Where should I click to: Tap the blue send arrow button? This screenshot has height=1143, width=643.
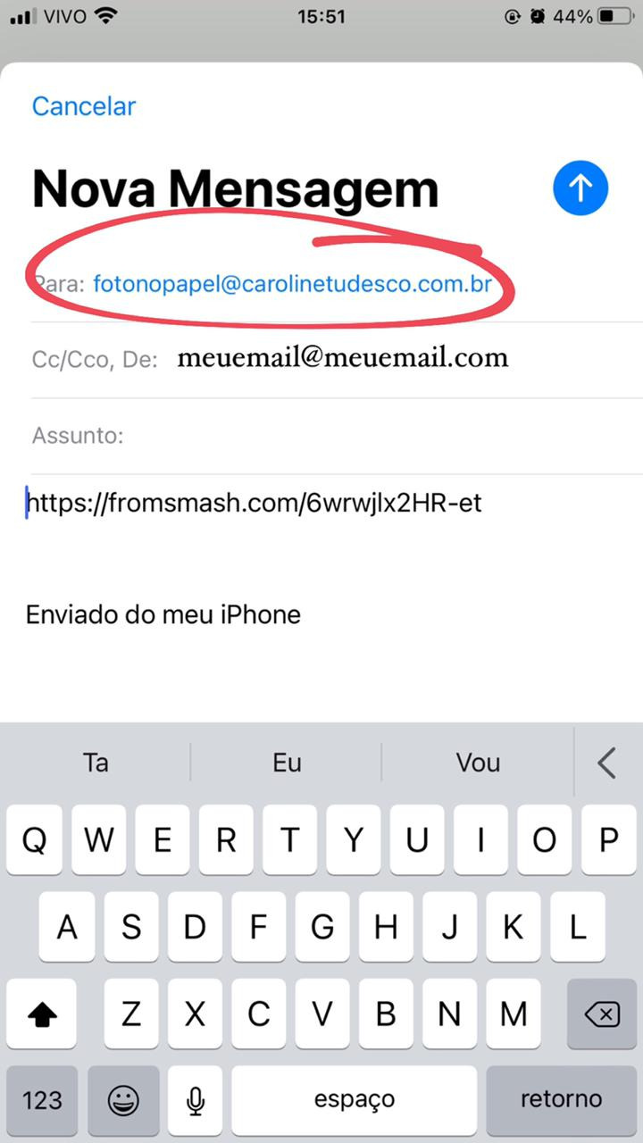[580, 188]
